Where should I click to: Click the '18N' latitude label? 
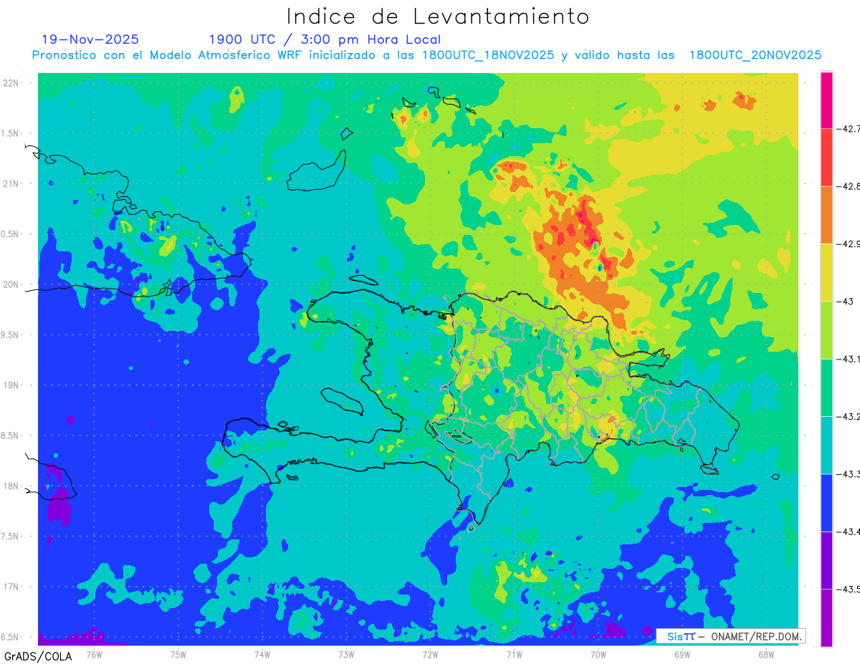click(12, 486)
